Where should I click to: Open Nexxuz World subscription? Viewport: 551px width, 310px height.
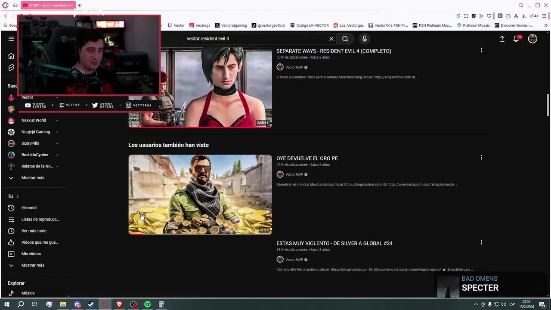tap(34, 121)
